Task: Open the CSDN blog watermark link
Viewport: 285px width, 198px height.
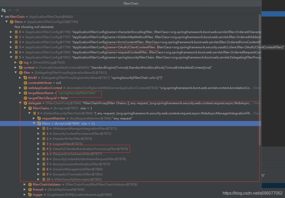Action: pyautogui.click(x=252, y=193)
